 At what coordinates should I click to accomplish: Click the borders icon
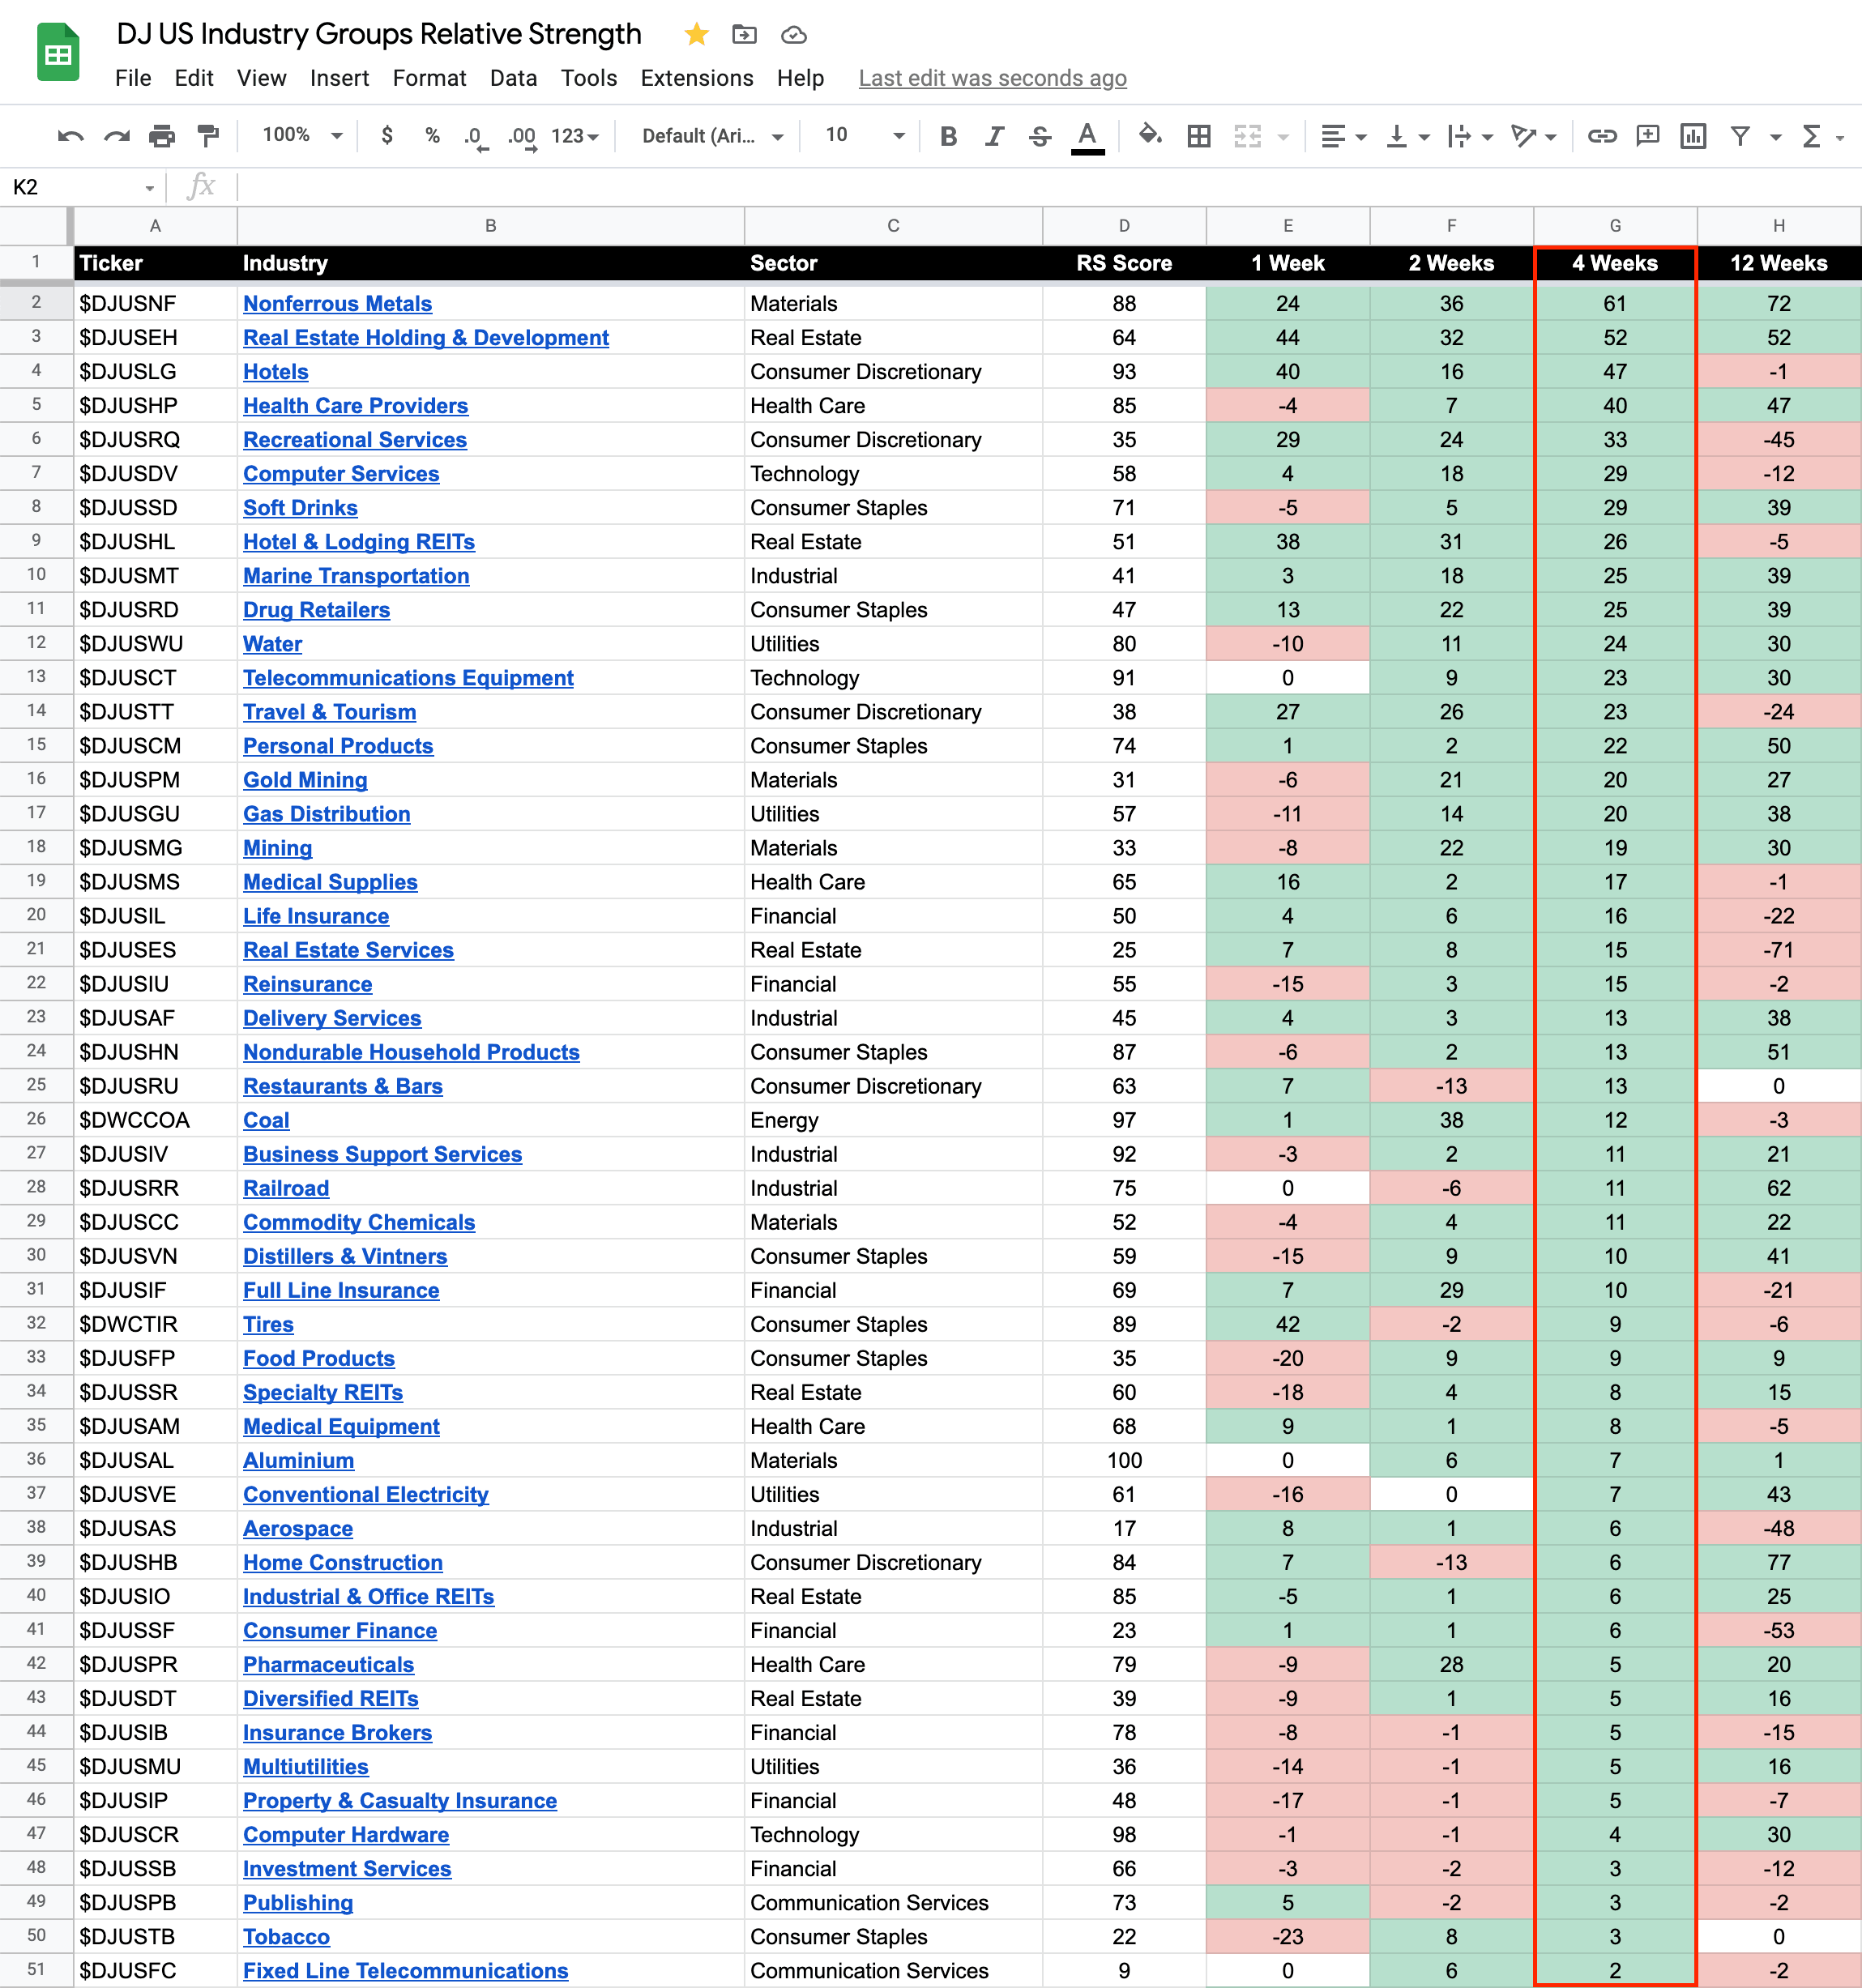click(1198, 136)
